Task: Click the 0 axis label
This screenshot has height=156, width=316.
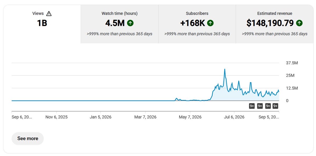Action: coord(287,101)
